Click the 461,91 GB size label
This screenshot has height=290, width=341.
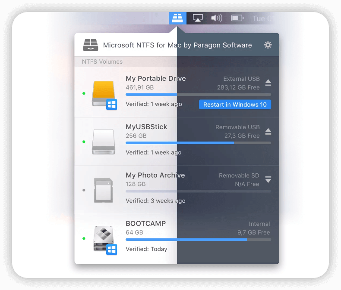pyautogui.click(x=139, y=87)
